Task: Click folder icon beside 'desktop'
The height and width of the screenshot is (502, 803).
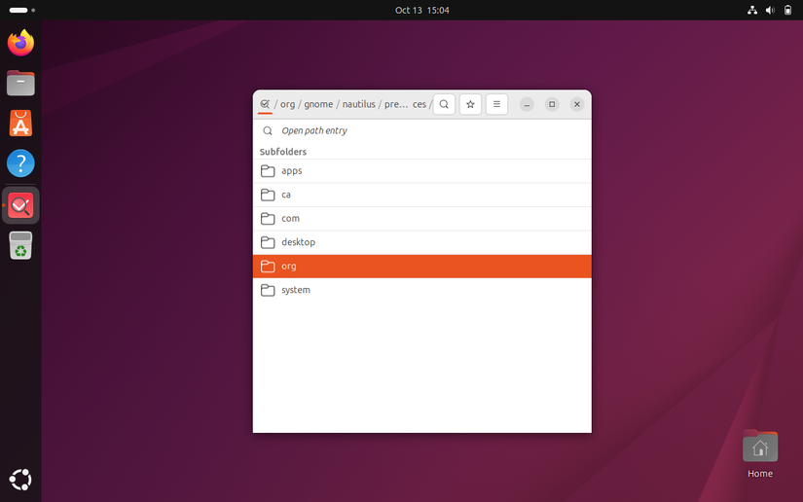Action: point(268,242)
